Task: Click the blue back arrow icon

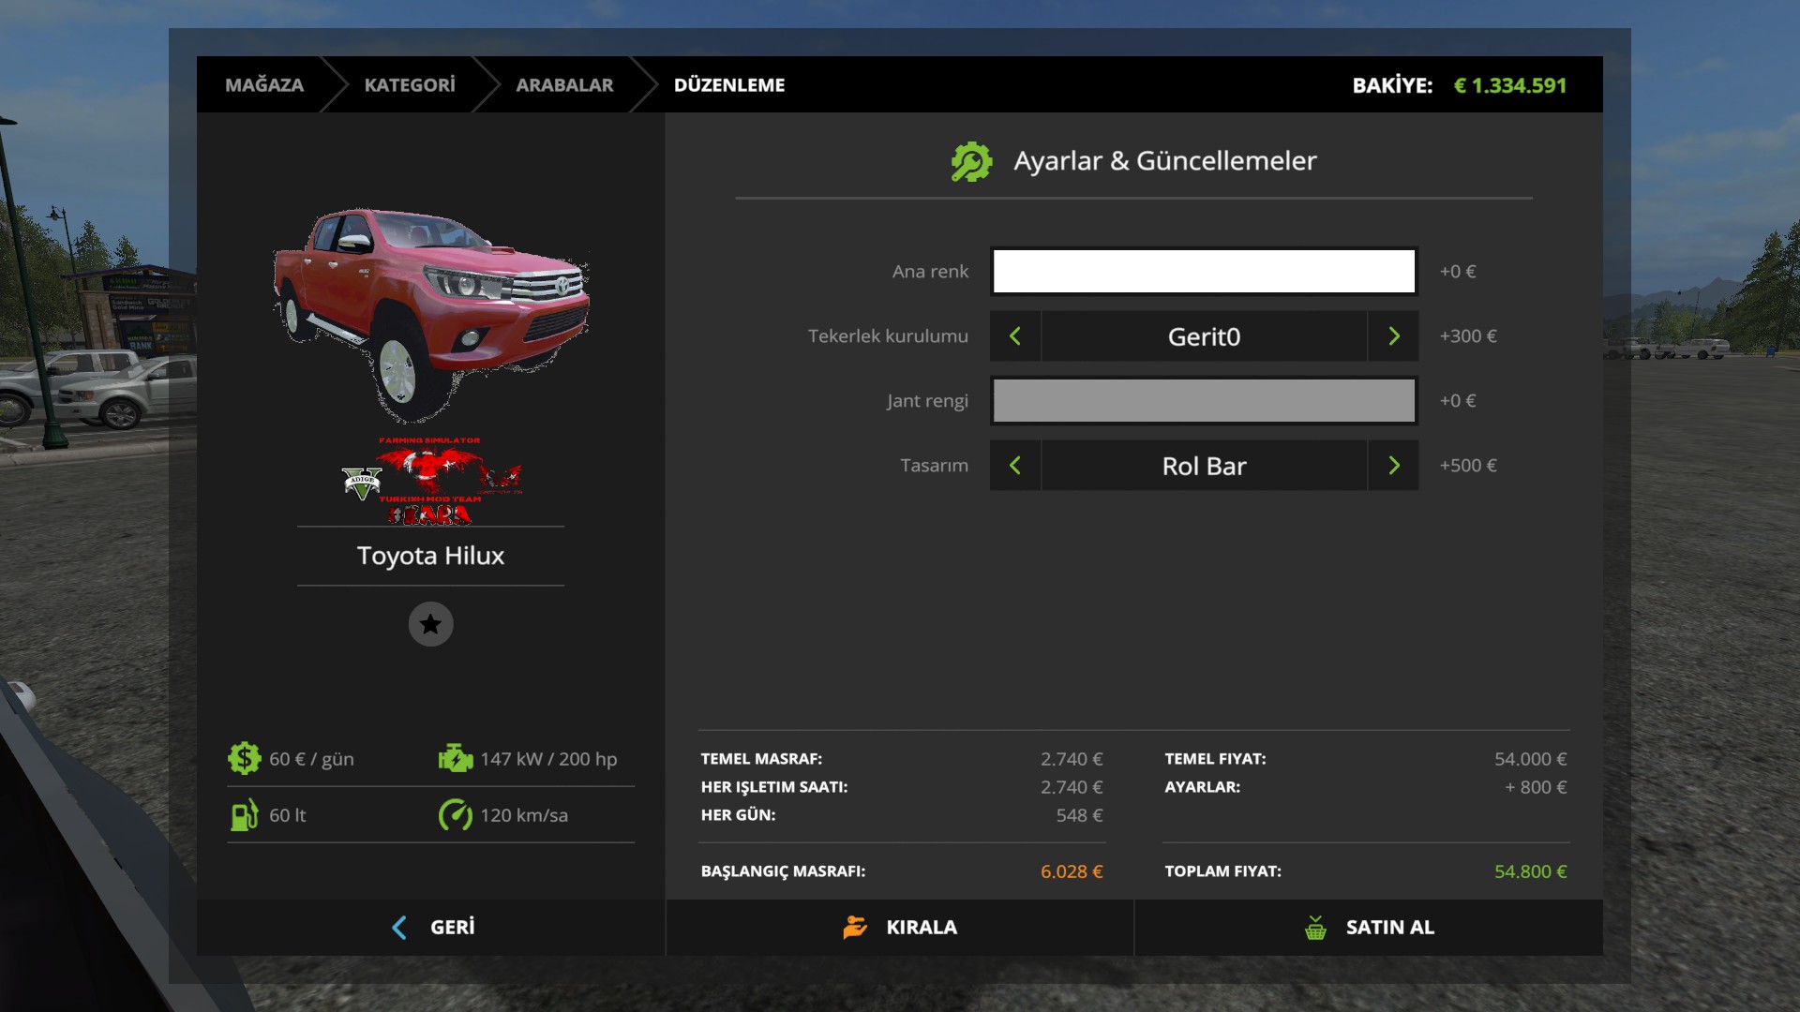Action: tap(399, 928)
